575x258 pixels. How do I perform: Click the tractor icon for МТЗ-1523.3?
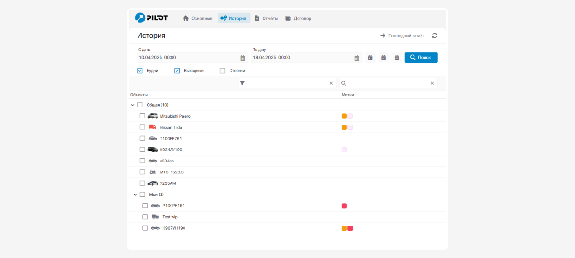[152, 172]
